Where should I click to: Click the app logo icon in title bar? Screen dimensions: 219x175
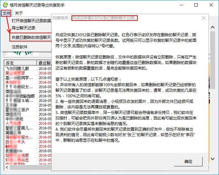point(5,5)
